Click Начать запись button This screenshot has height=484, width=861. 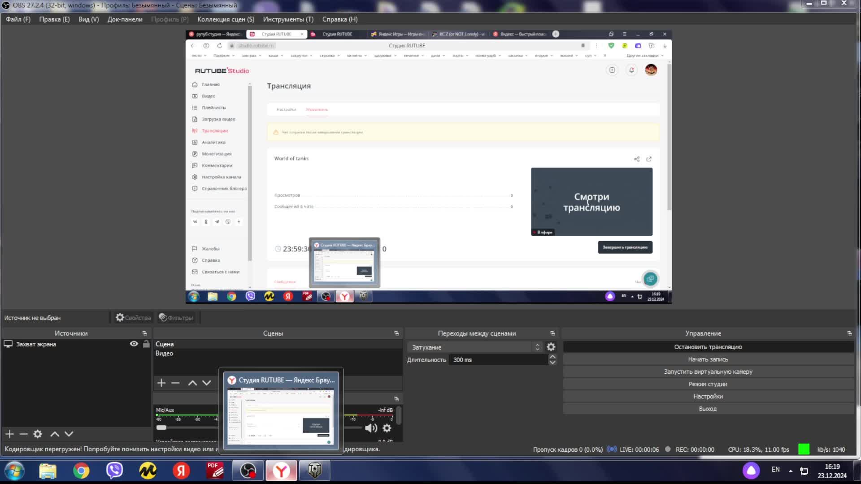[708, 359]
